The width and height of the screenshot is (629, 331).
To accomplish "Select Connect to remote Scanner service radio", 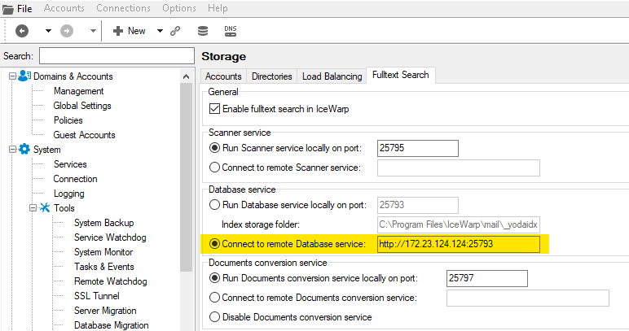I will 214,168.
